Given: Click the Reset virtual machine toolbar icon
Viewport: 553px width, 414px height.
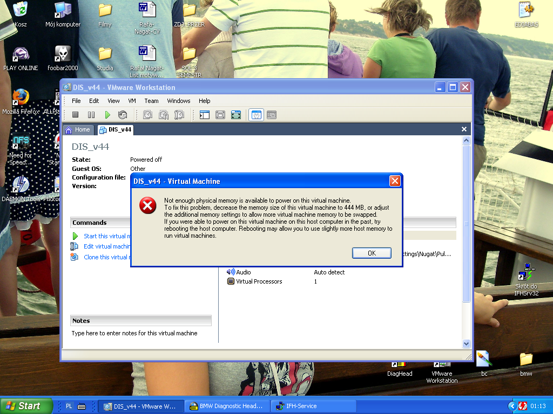Looking at the screenshot, I should click(x=123, y=115).
